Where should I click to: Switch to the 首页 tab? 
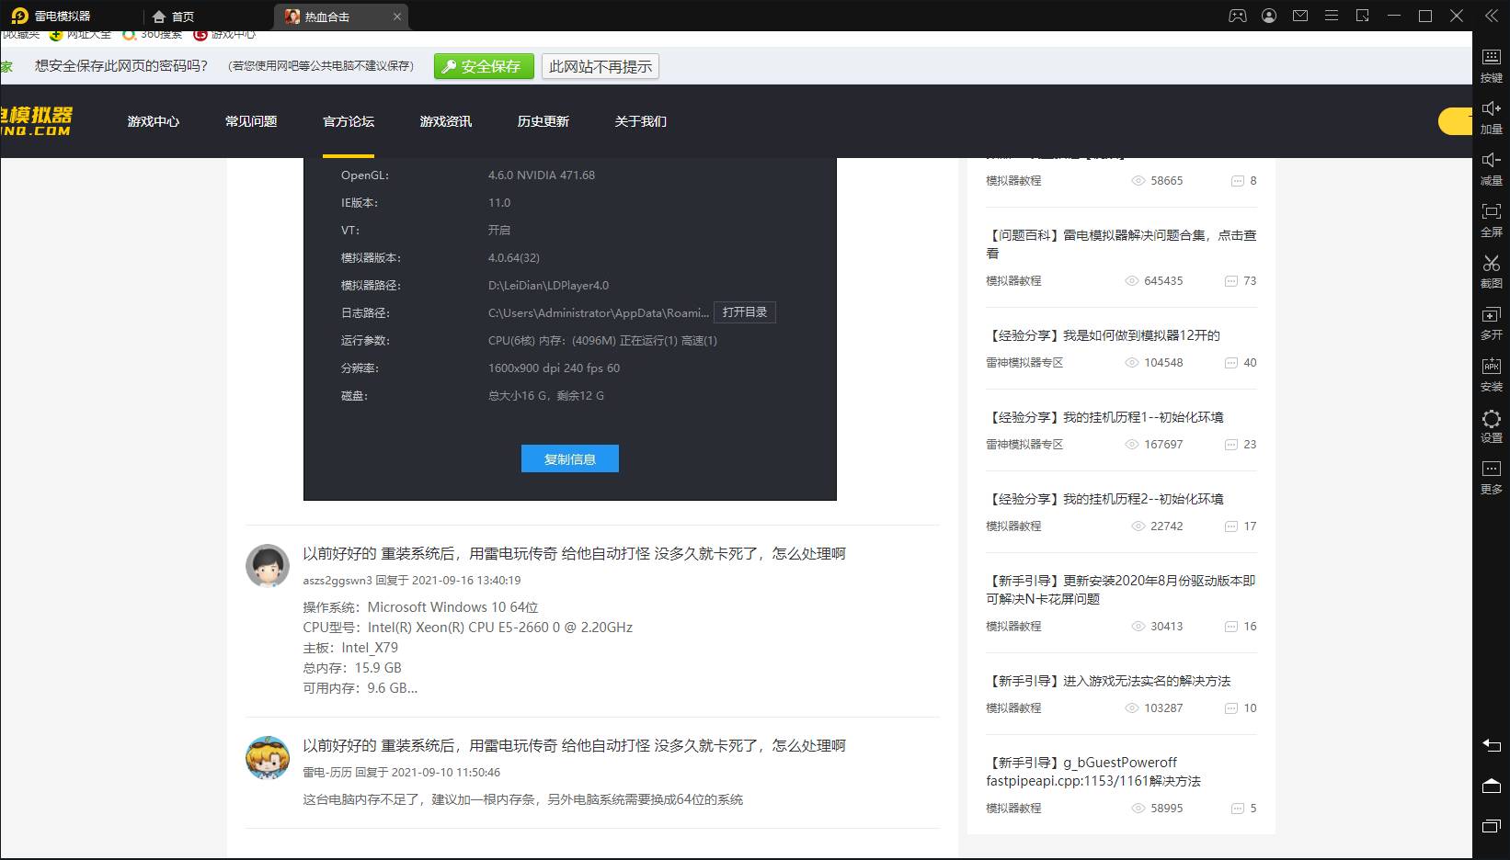coord(174,17)
